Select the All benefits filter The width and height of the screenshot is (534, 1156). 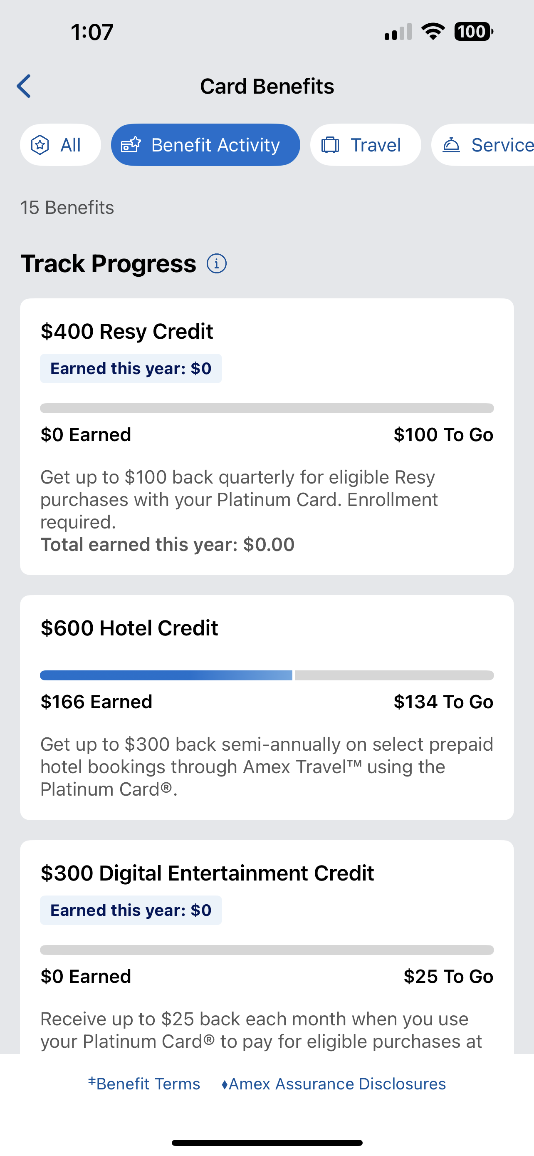point(61,145)
